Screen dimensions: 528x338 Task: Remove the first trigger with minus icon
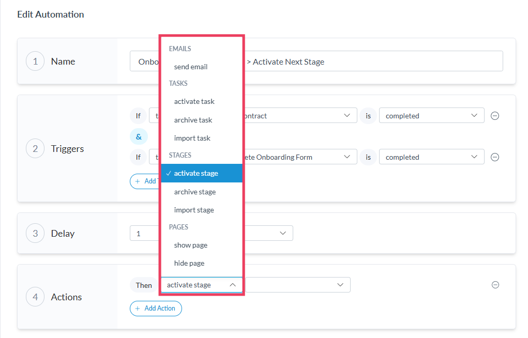494,116
